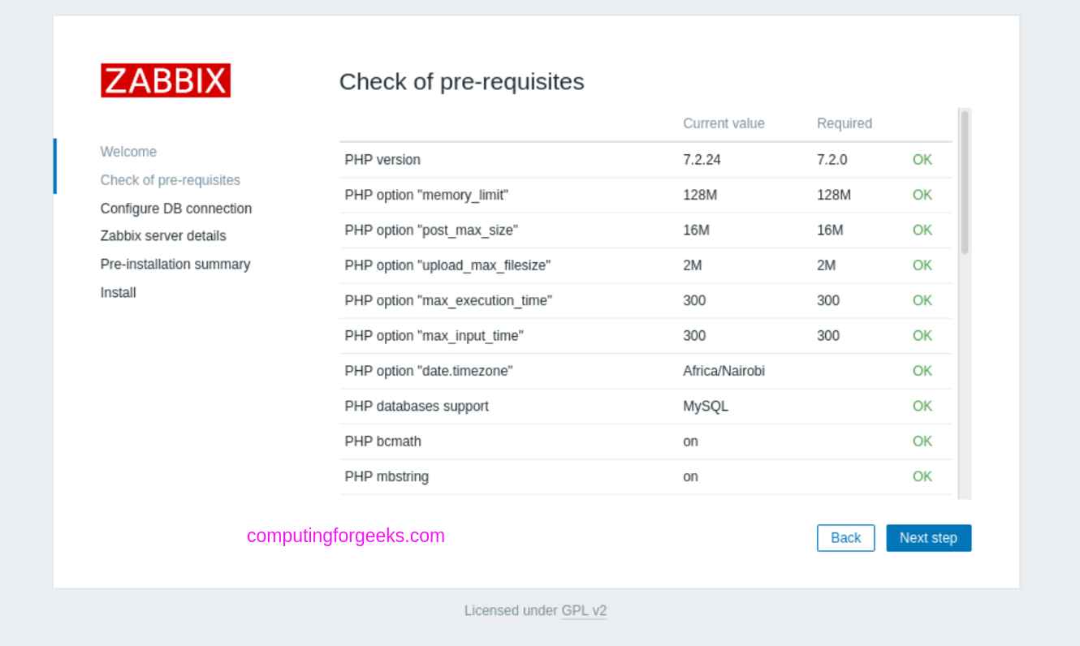This screenshot has height=646, width=1080.
Task: Click the ZABBIX logo
Action: click(166, 80)
